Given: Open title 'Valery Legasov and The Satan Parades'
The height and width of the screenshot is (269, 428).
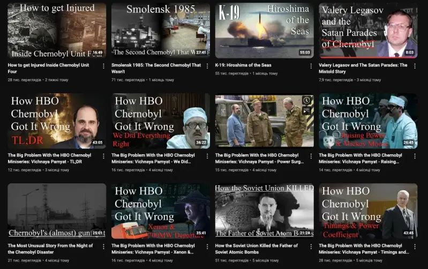Looking at the screenshot, I should [x=363, y=68].
